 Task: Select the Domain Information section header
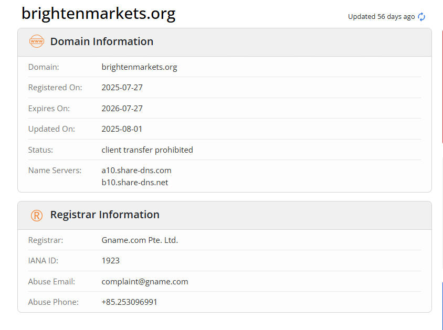pos(102,41)
